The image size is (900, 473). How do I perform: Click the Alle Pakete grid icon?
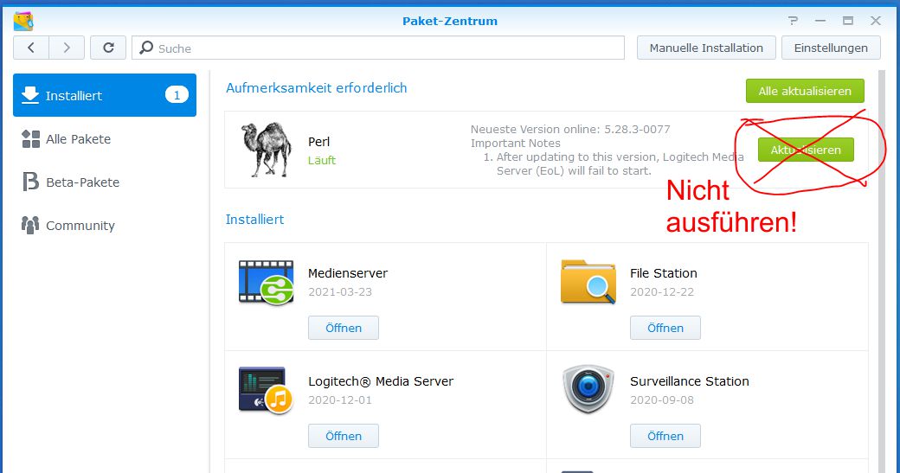point(30,138)
